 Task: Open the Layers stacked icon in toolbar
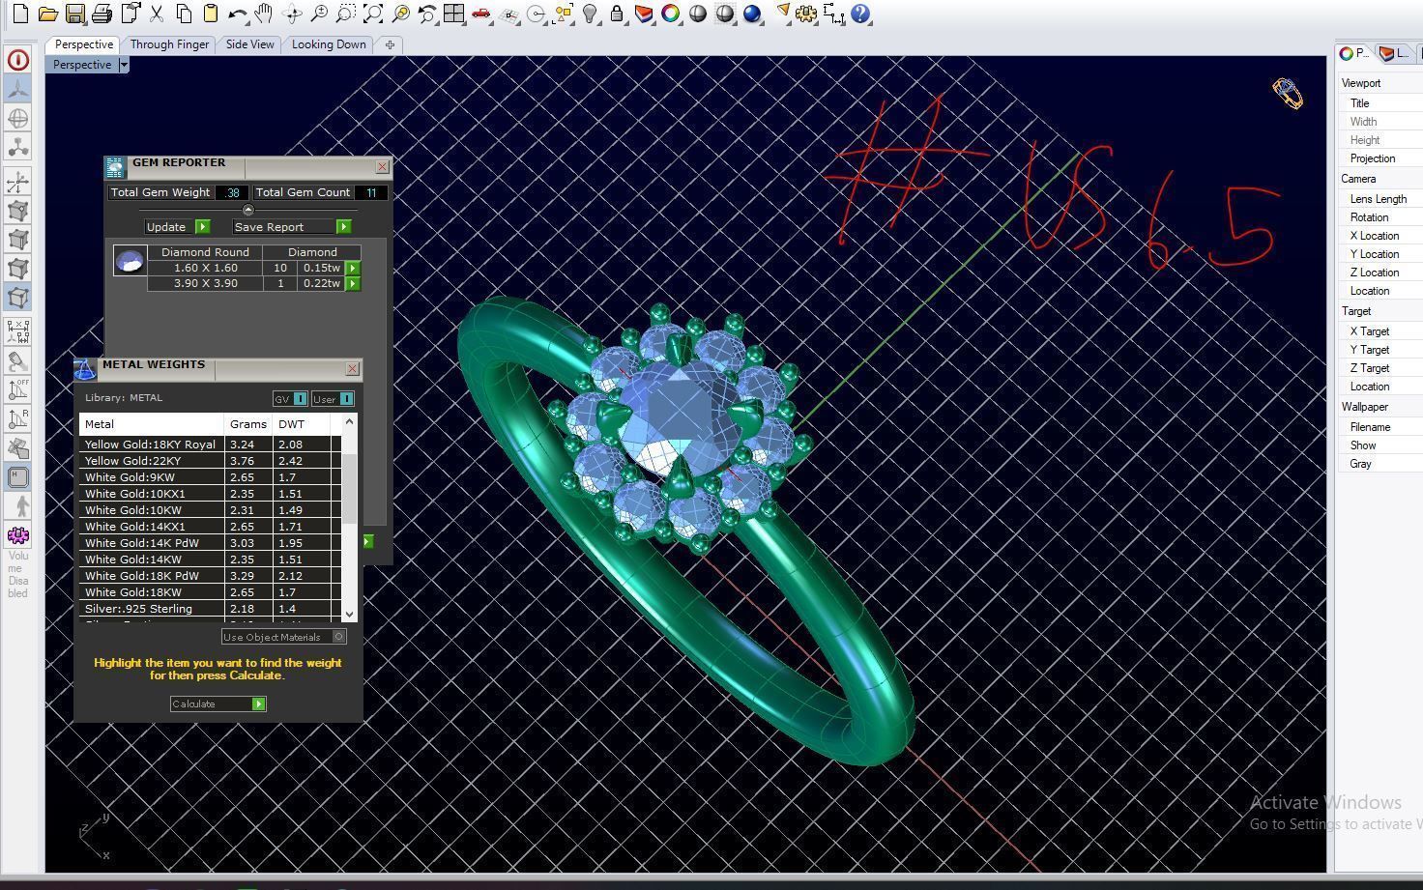[x=644, y=14]
